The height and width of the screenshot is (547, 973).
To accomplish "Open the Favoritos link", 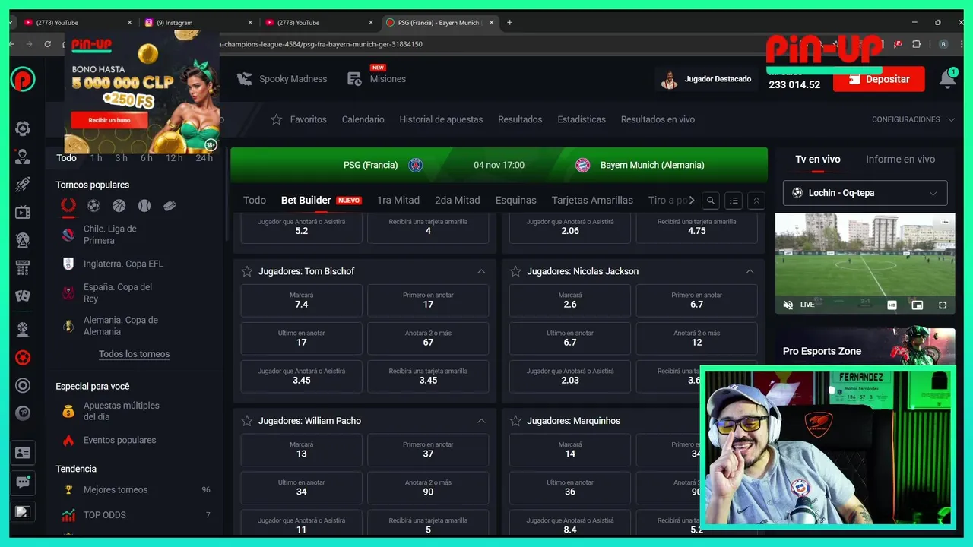I will (300, 119).
